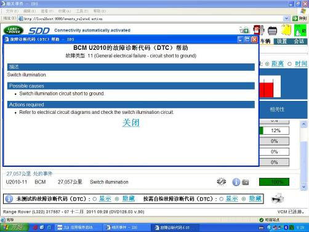
Task: Click the green status icon in status bar
Action: tap(261, 220)
